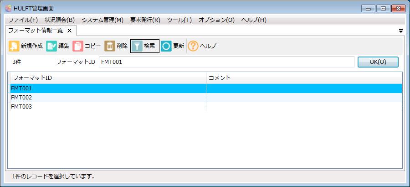Click the コピー (copy) toolbar icon

(x=77, y=46)
